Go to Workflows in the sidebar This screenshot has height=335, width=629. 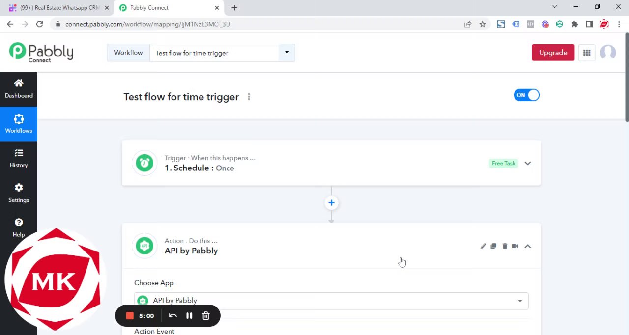(x=19, y=124)
